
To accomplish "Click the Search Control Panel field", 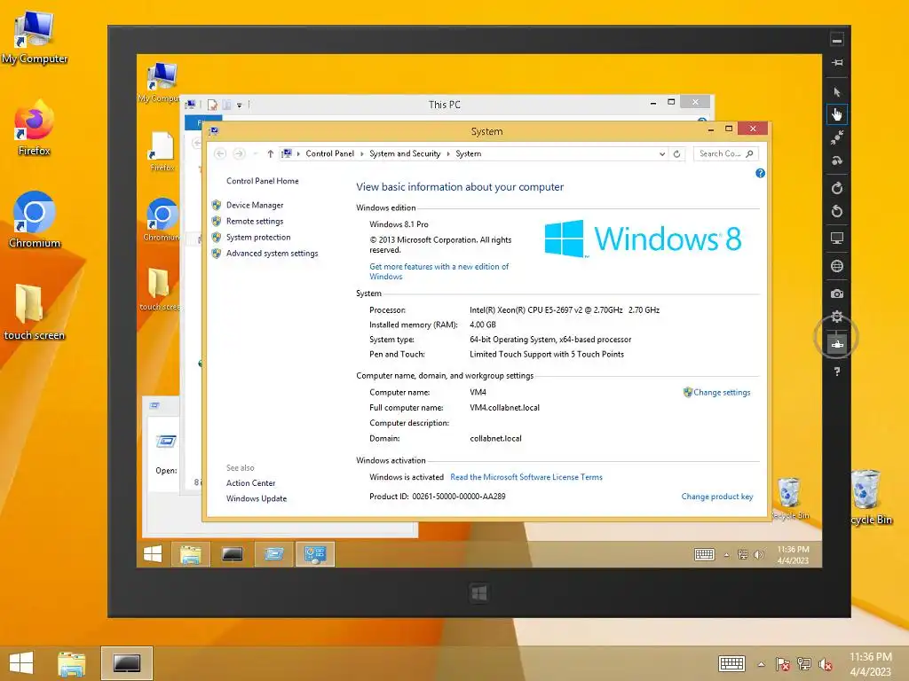I will (725, 153).
